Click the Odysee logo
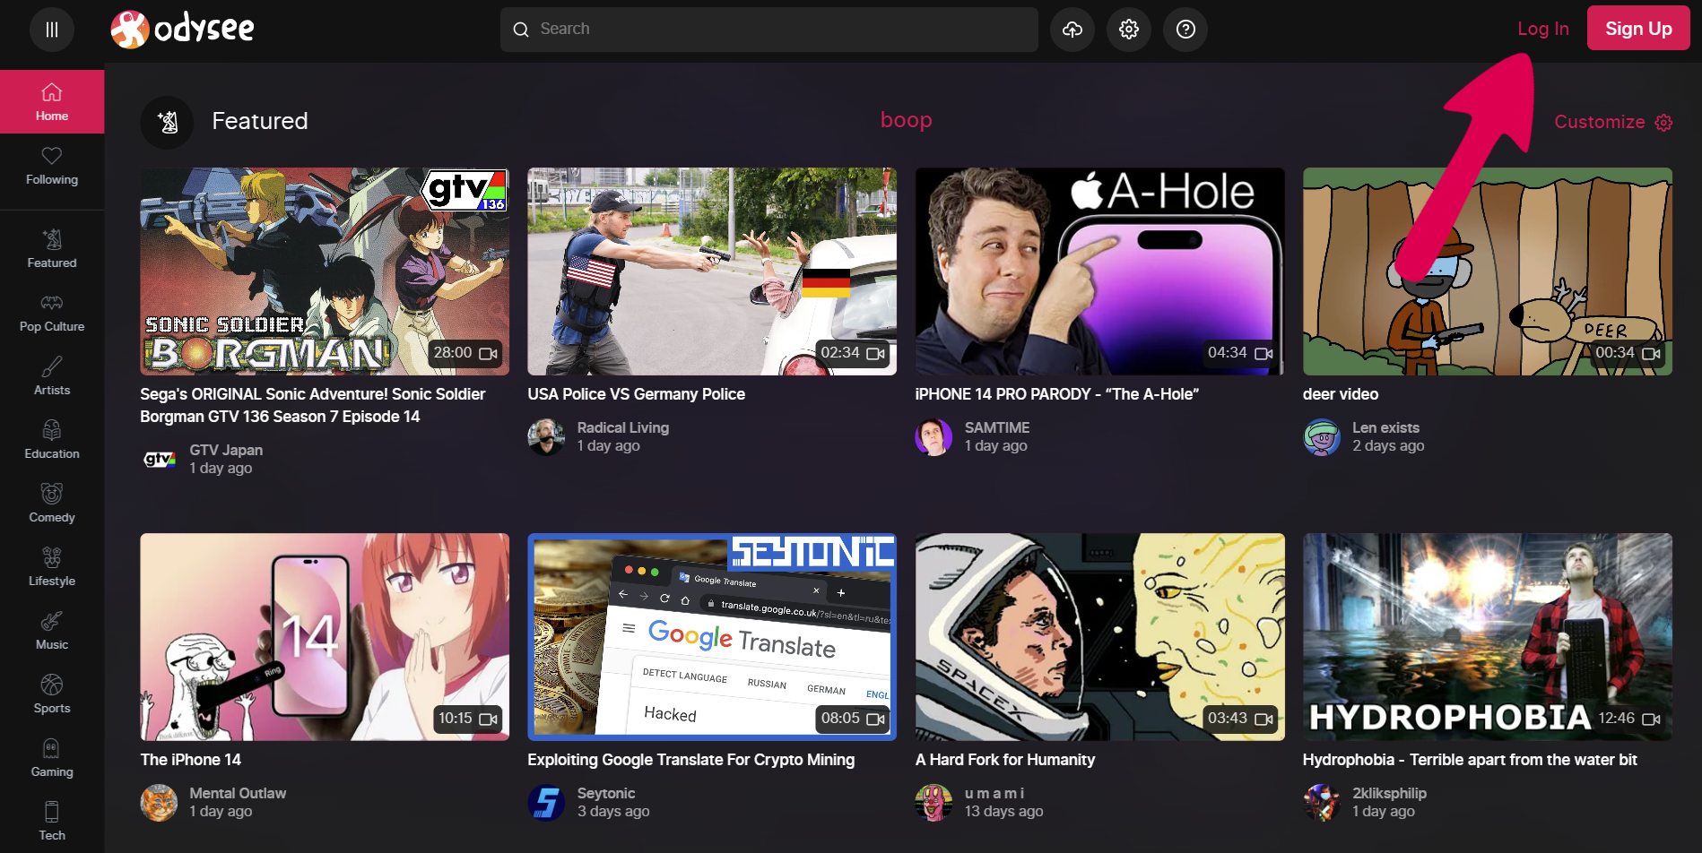Image resolution: width=1702 pixels, height=853 pixels. pos(183,30)
